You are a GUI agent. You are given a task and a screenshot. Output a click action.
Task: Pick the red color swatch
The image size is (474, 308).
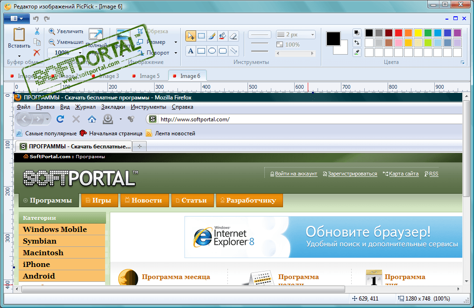(398, 33)
